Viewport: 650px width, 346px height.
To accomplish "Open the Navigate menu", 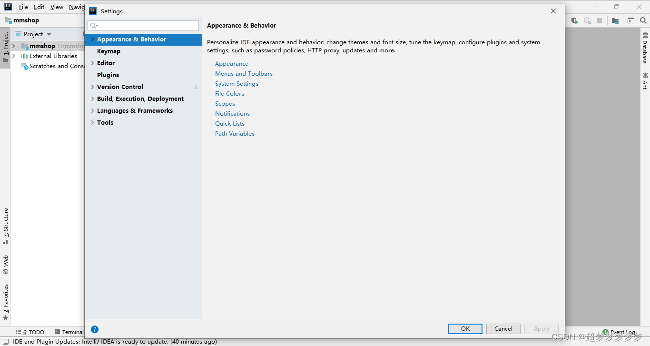I will coord(77,7).
